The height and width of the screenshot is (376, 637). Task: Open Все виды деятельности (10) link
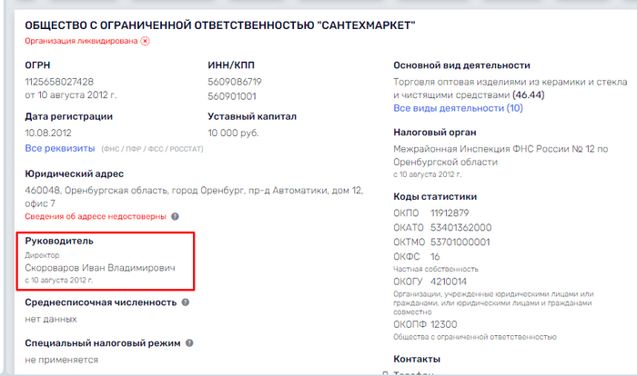tap(458, 108)
